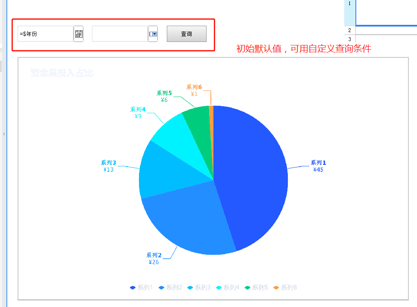This screenshot has width=417, height=307.
Task: Click the 系列3 ¥13 data label
Action: pos(109,166)
